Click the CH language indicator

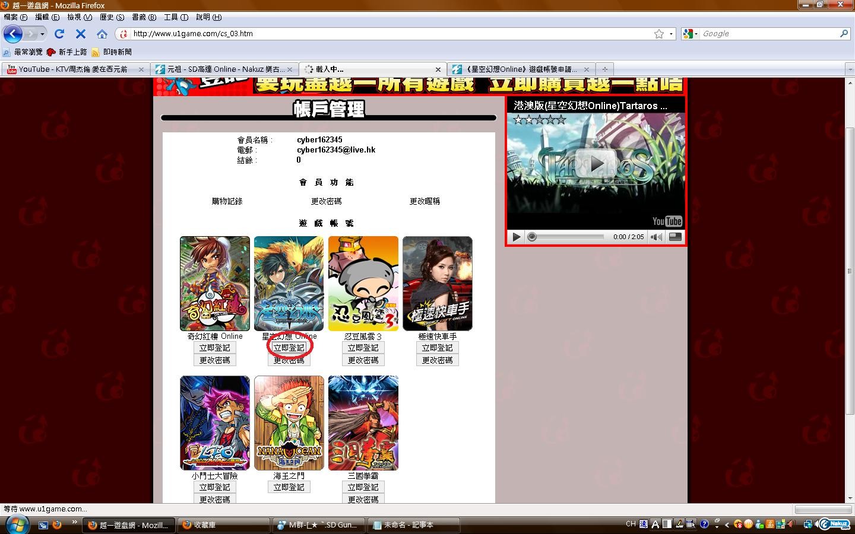coord(631,524)
